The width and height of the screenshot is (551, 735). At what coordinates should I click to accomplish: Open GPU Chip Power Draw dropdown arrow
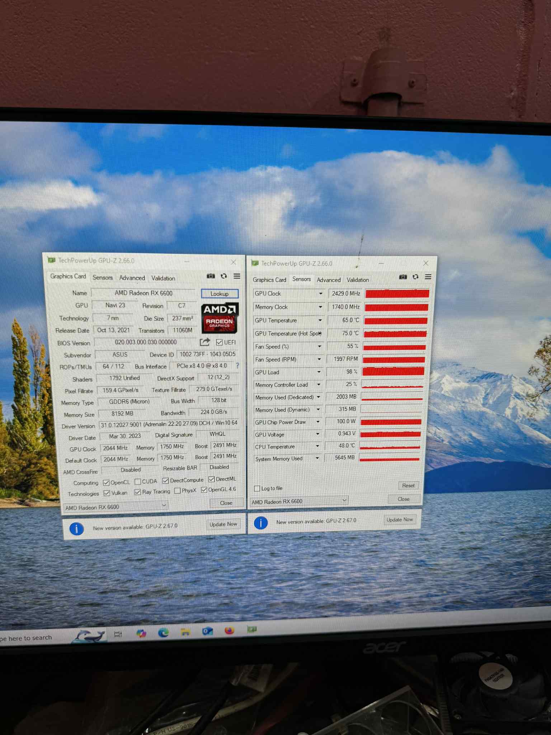click(318, 422)
